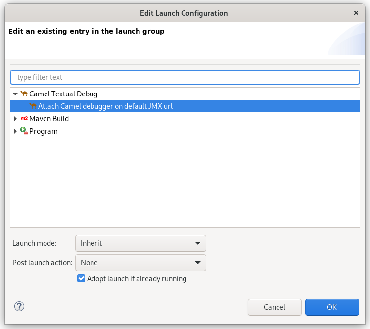Viewport: 370px width, 329px height.
Task: Click the camel icon beside Camel Textual Debug
Action: (24, 94)
